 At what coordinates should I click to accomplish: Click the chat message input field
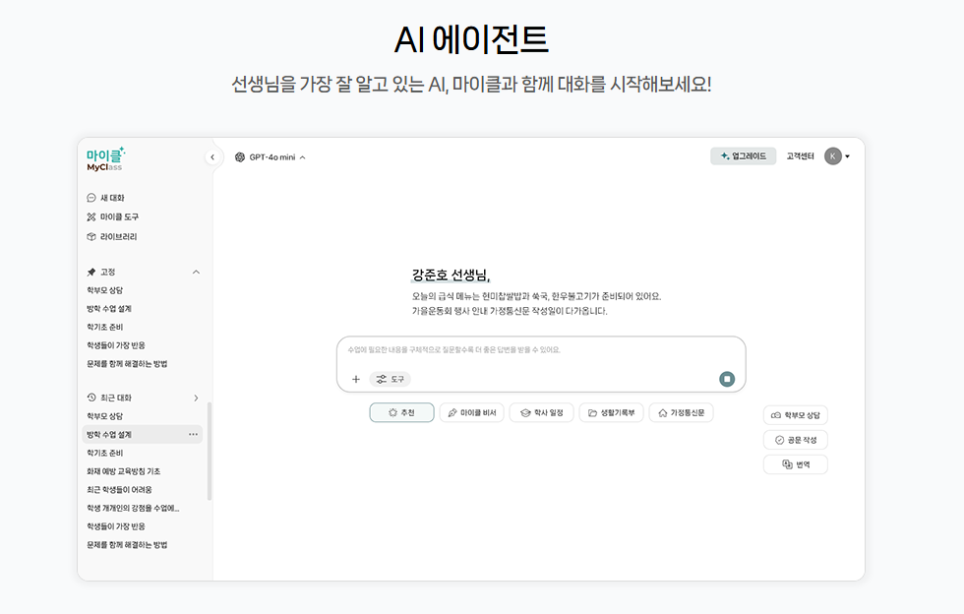pyautogui.click(x=541, y=350)
